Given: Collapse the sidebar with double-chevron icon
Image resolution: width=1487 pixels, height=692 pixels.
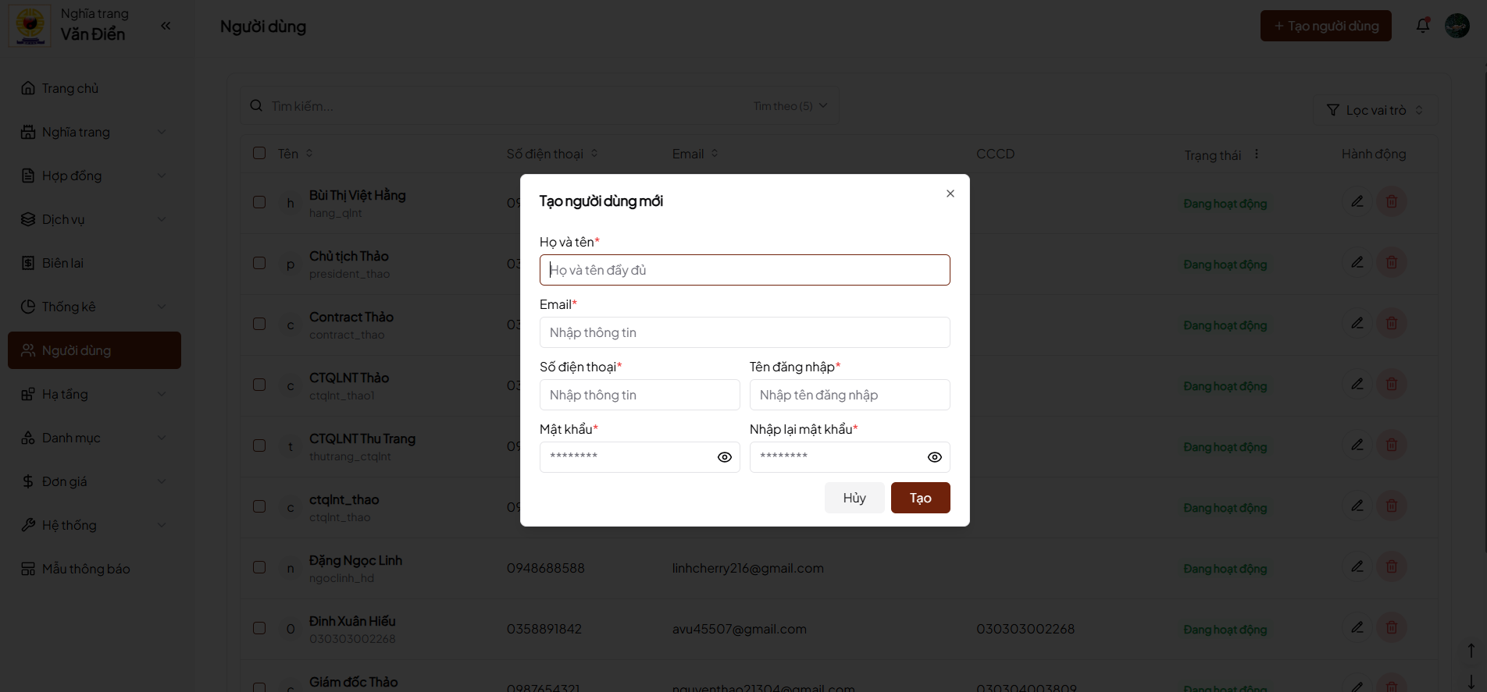Looking at the screenshot, I should 166,26.
